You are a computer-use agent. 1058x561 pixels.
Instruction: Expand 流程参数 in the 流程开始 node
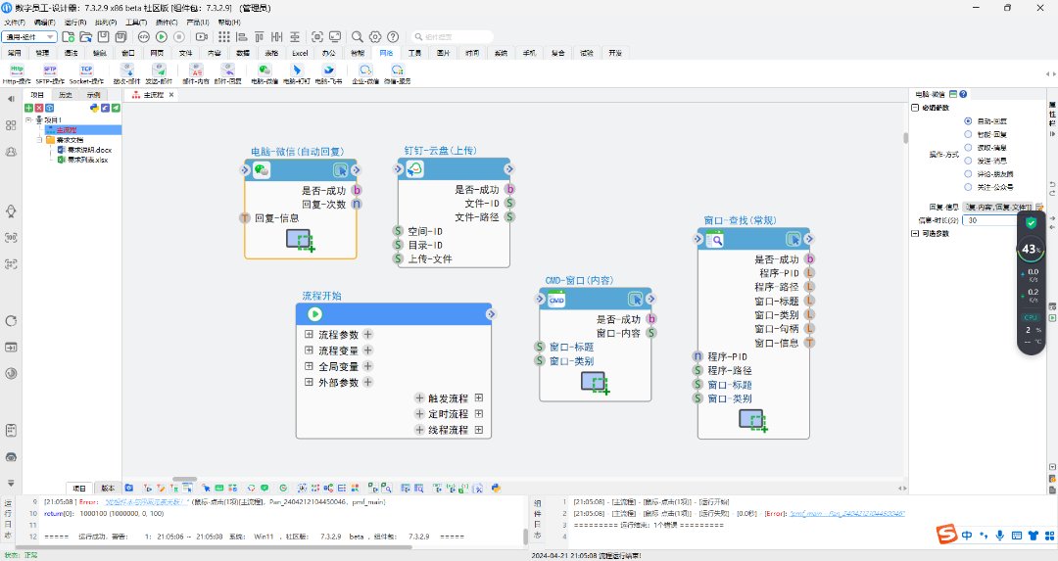tap(309, 335)
